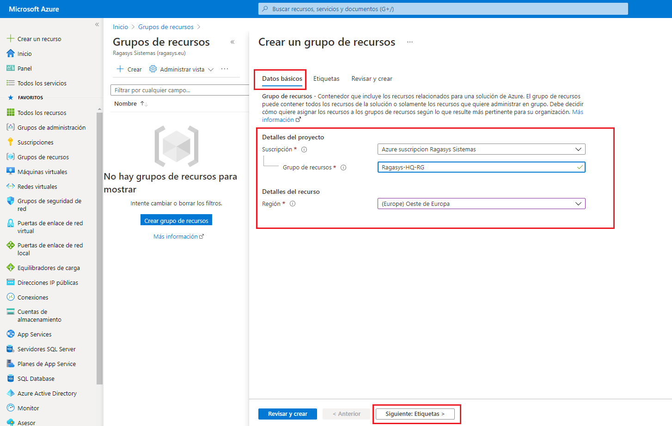This screenshot has height=426, width=672.
Task: Click the Inicio home icon in sidebar
Action: point(11,54)
